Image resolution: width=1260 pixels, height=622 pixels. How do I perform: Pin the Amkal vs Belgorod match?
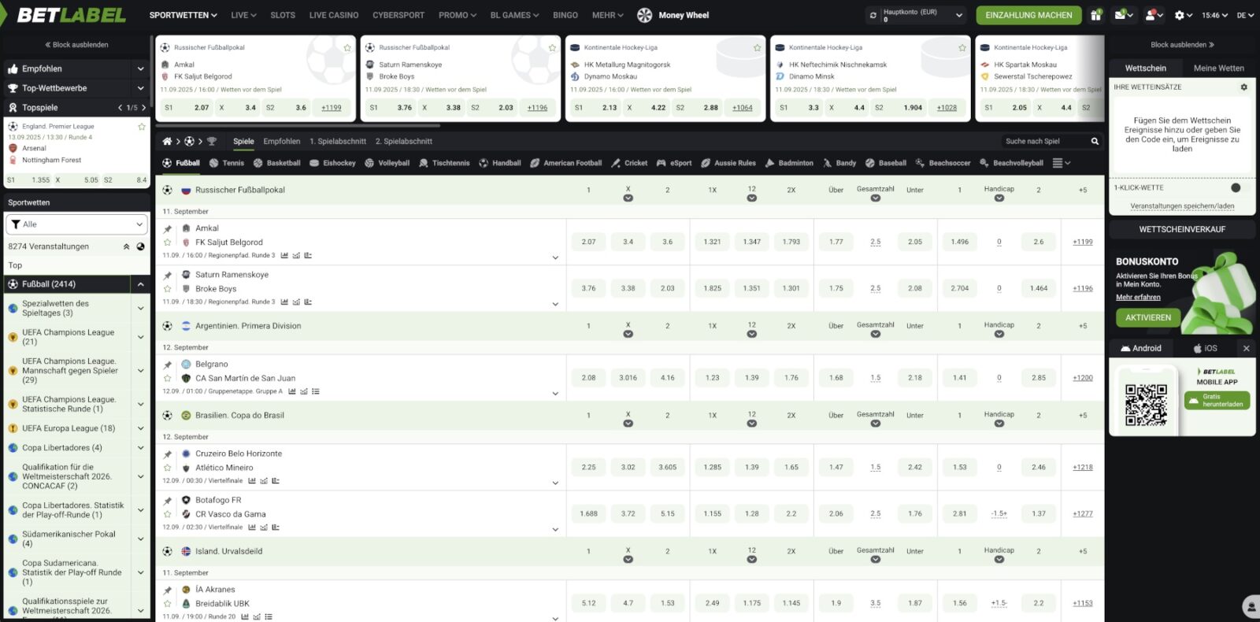point(168,229)
